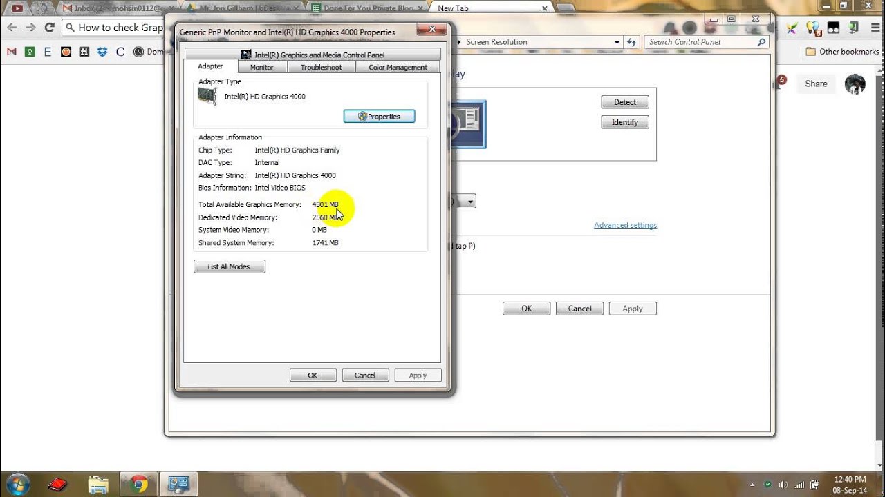Click the Chrome address bar search text
885x497 pixels.
(120, 28)
